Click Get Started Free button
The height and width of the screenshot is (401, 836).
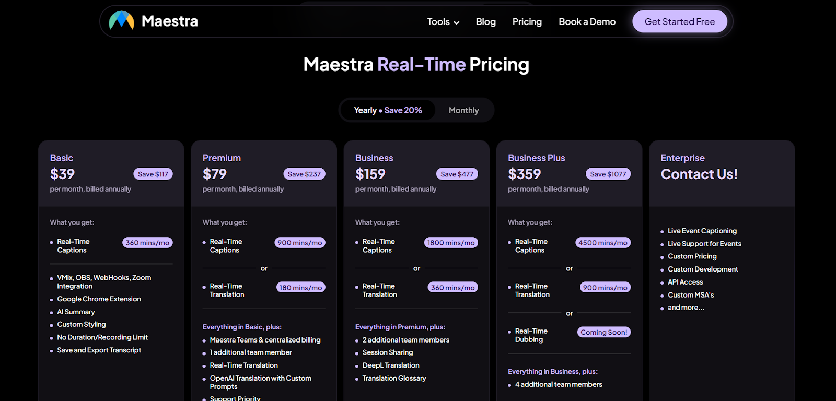coord(679,21)
